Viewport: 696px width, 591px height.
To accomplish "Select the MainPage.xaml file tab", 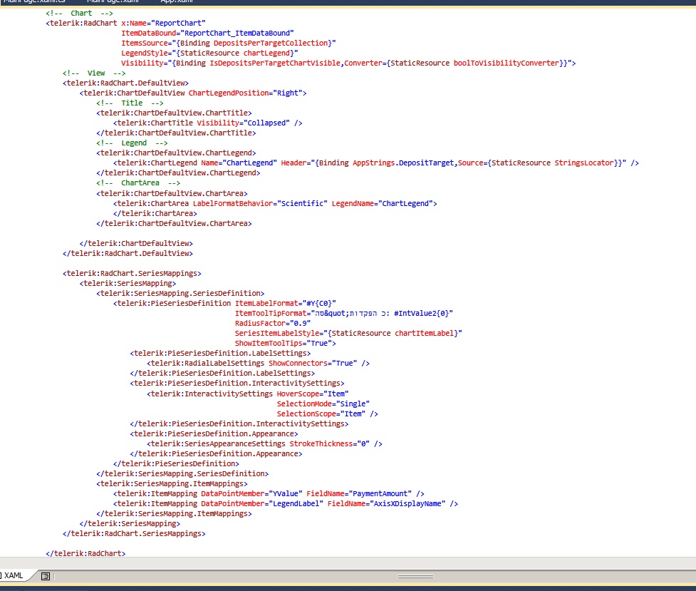I will (113, 1).
